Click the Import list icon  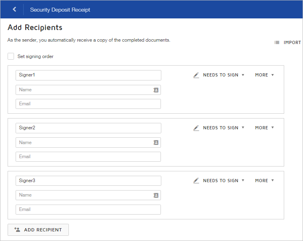pos(277,42)
